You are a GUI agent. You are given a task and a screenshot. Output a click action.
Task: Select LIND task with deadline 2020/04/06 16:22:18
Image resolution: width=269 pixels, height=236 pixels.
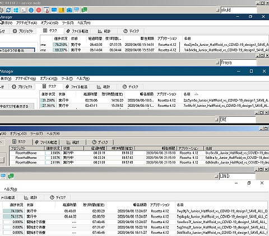(134, 228)
